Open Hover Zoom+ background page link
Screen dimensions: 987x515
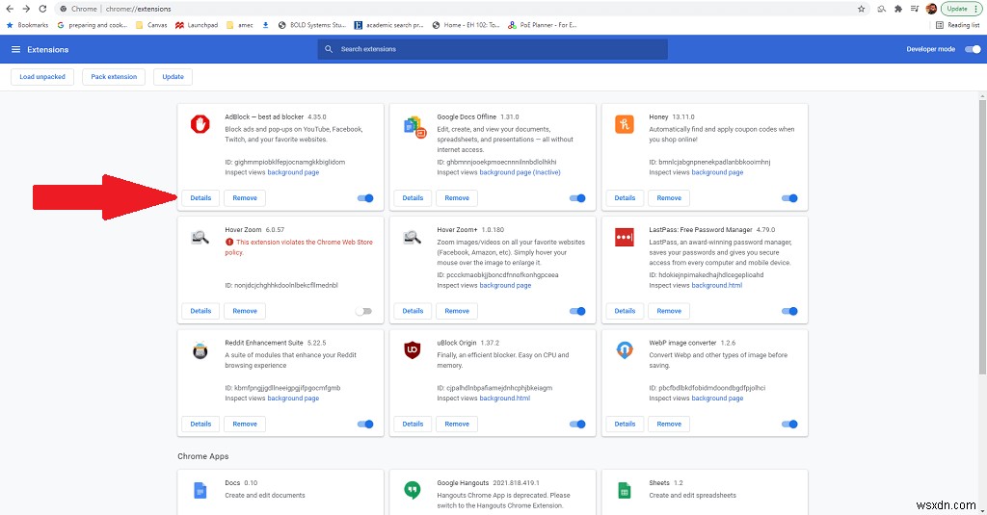coord(505,286)
